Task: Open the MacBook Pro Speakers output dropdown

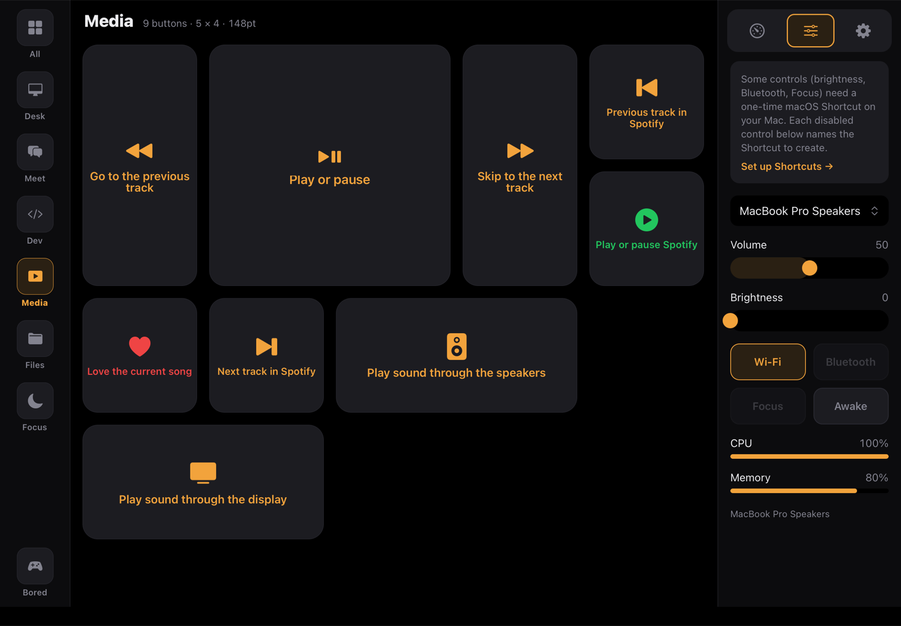Action: tap(809, 211)
